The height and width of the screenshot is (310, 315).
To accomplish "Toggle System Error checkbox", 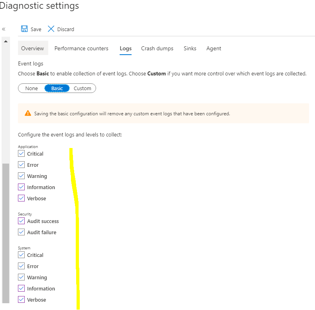I will click(21, 266).
